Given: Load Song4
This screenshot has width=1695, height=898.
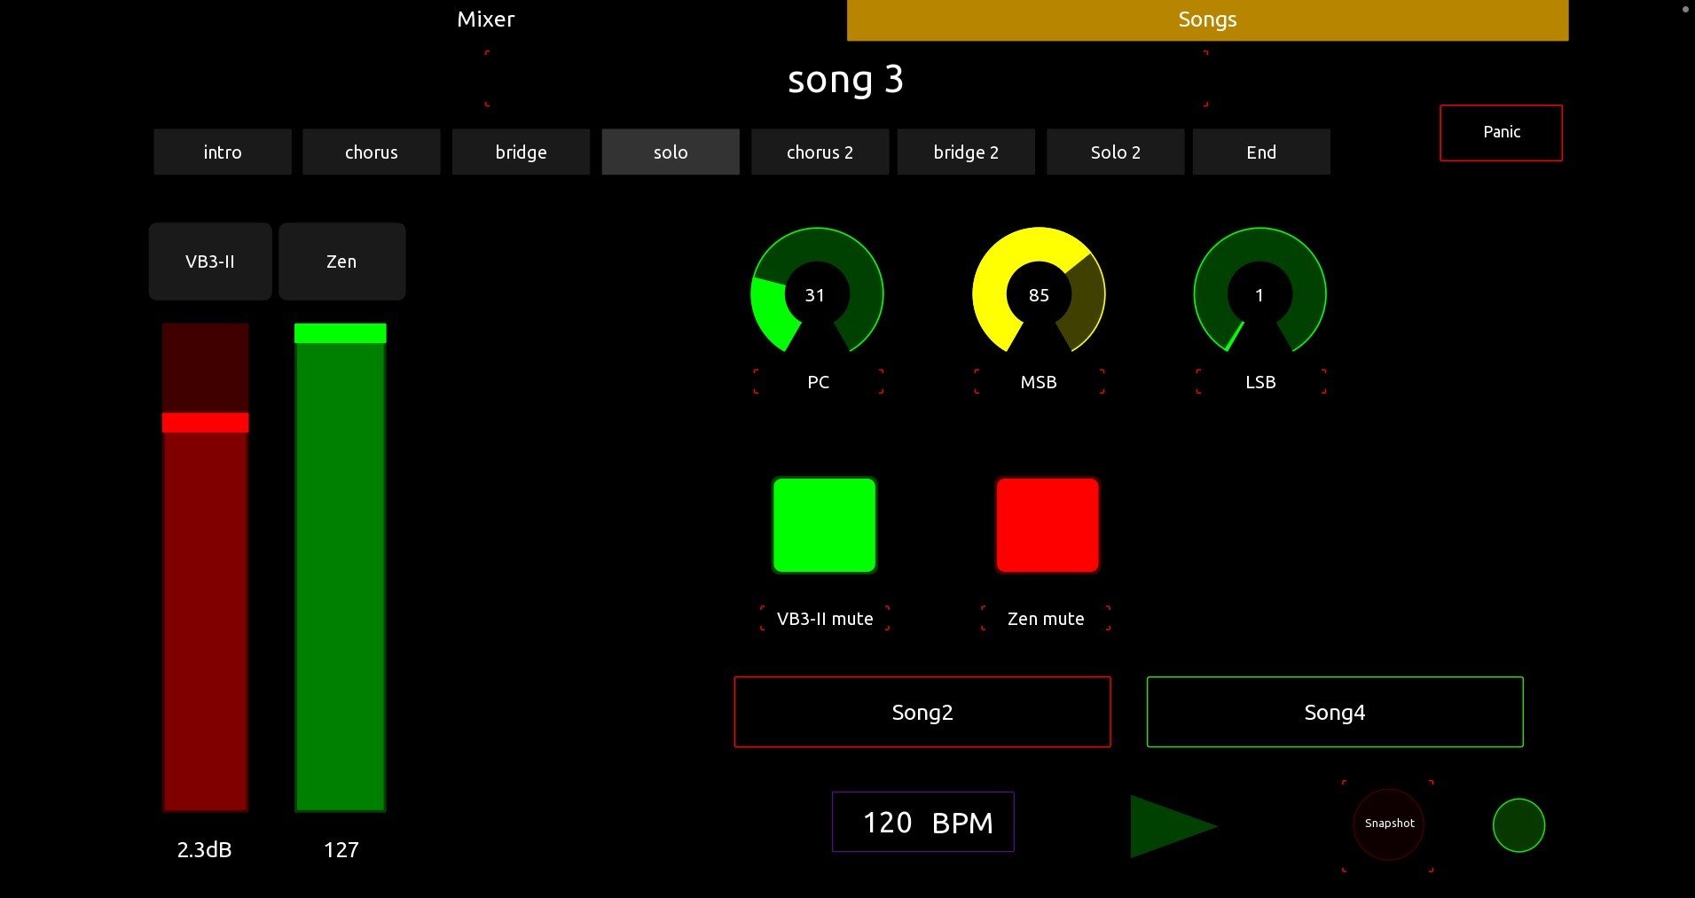Looking at the screenshot, I should [1334, 711].
